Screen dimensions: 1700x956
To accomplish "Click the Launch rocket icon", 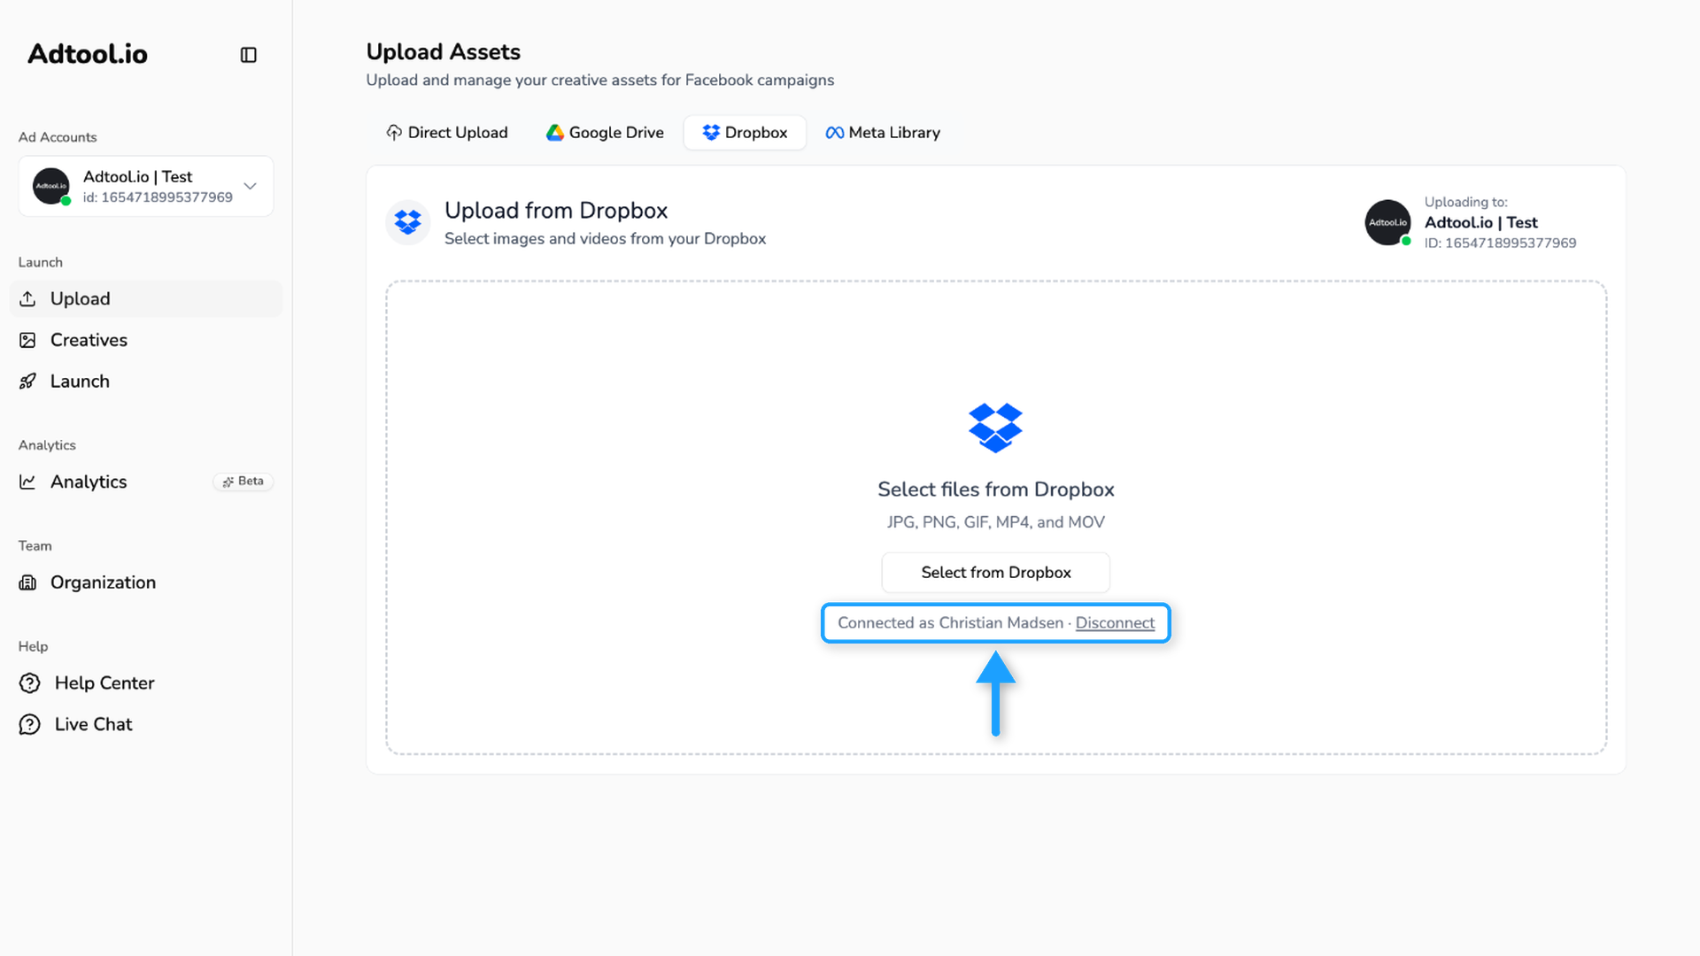I will pos(28,382).
